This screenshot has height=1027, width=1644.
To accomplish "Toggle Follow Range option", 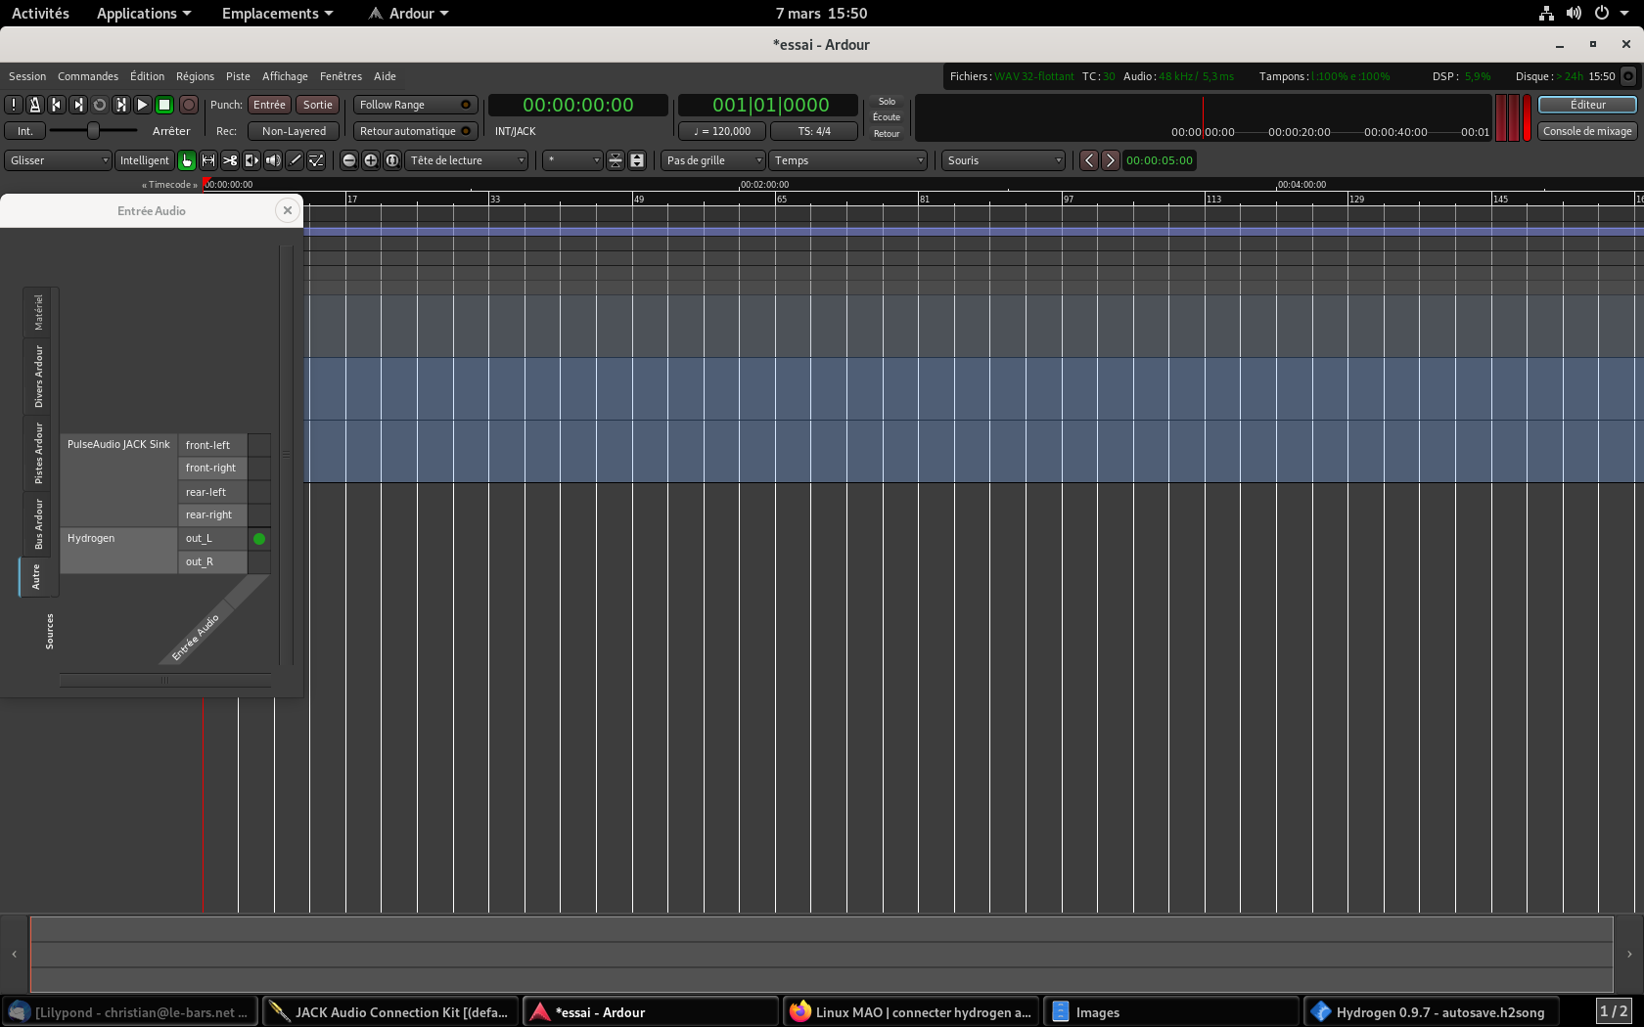I will click(415, 105).
